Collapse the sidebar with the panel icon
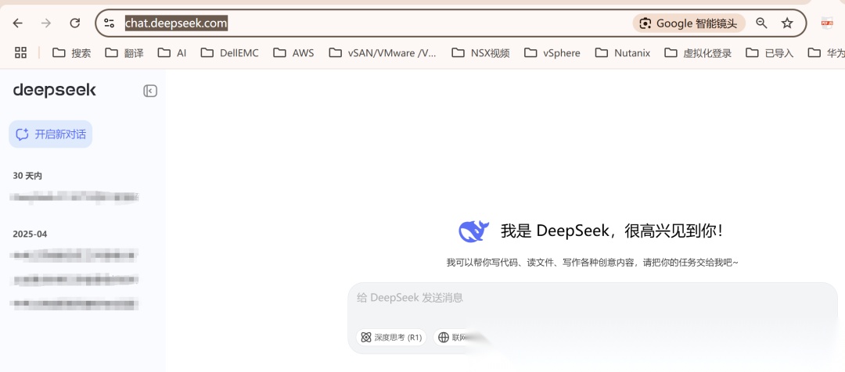 click(x=149, y=91)
